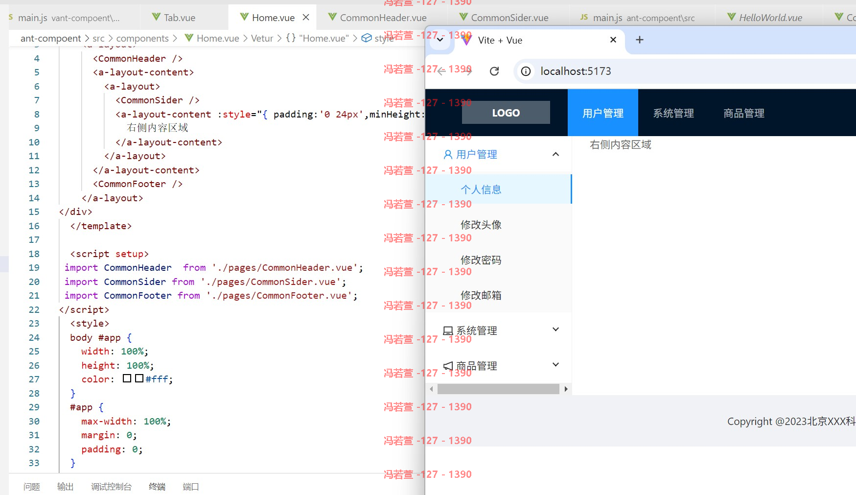Select ant-compoent in the breadcrumb
This screenshot has height=495, width=856.
pyautogui.click(x=50, y=38)
